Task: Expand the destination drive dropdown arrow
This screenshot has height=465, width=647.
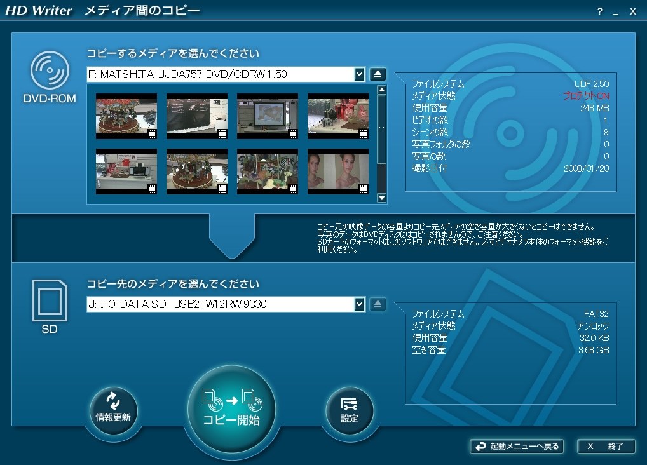Action: [x=359, y=304]
